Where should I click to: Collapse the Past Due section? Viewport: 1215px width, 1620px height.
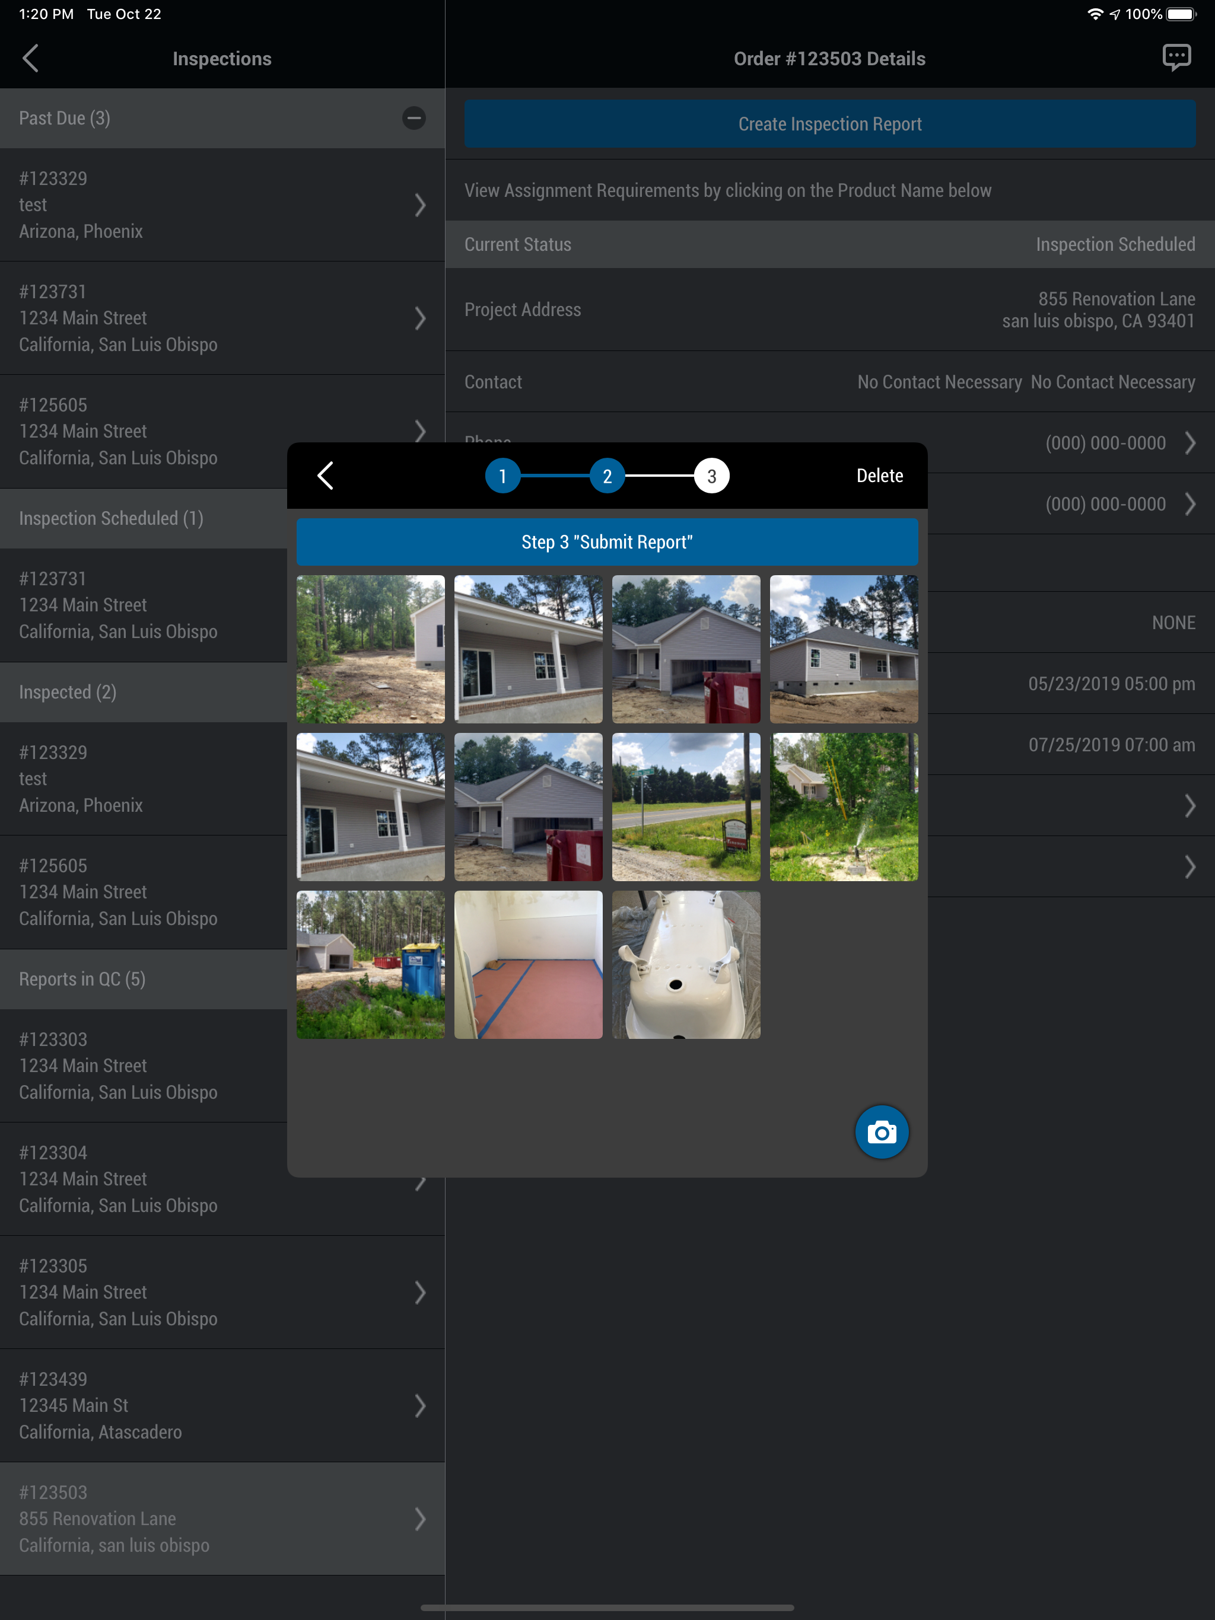(414, 118)
